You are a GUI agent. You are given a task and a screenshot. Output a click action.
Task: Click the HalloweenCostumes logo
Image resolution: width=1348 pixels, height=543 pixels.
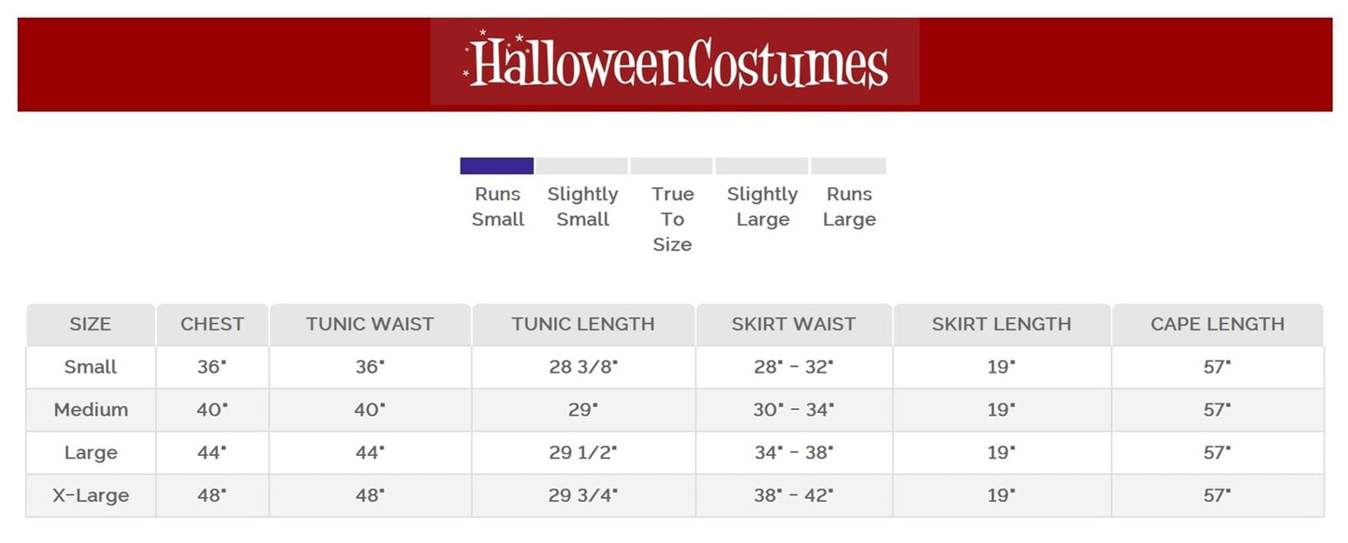[675, 63]
